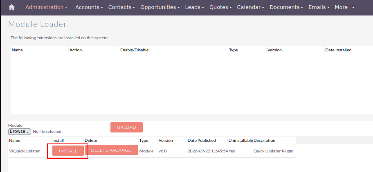Open the Administration menu
This screenshot has width=373, height=172.
[46, 7]
